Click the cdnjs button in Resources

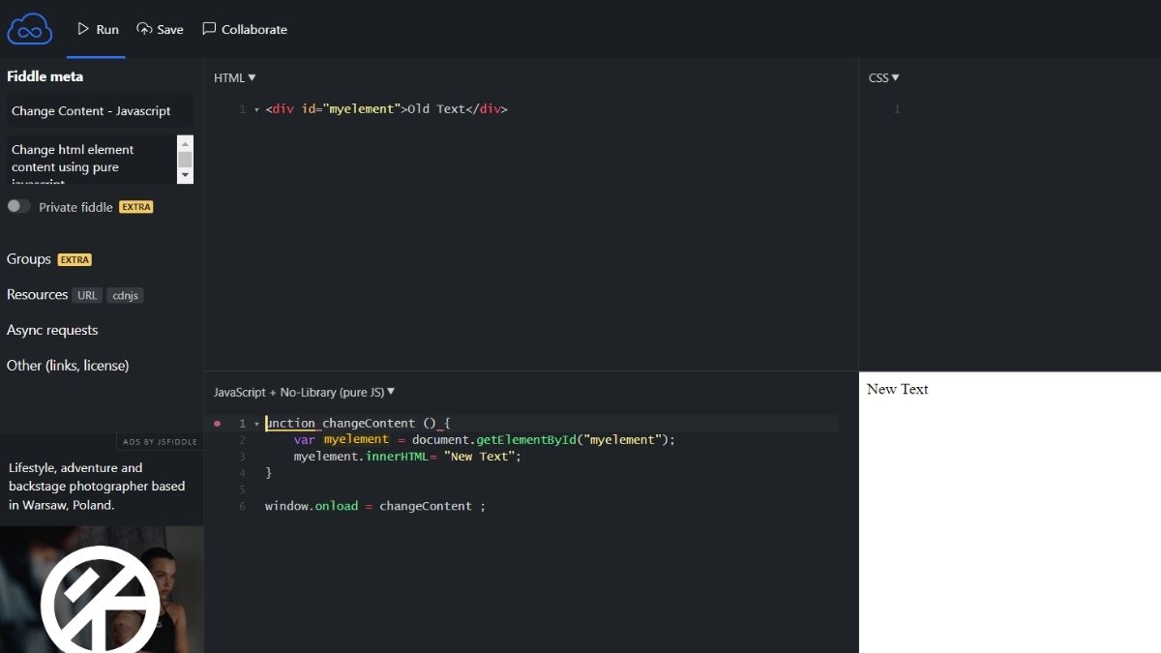[x=125, y=296]
